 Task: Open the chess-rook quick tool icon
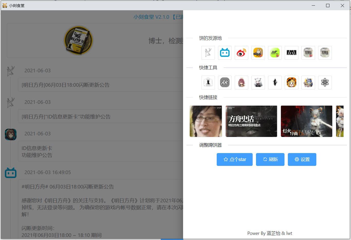point(208,83)
